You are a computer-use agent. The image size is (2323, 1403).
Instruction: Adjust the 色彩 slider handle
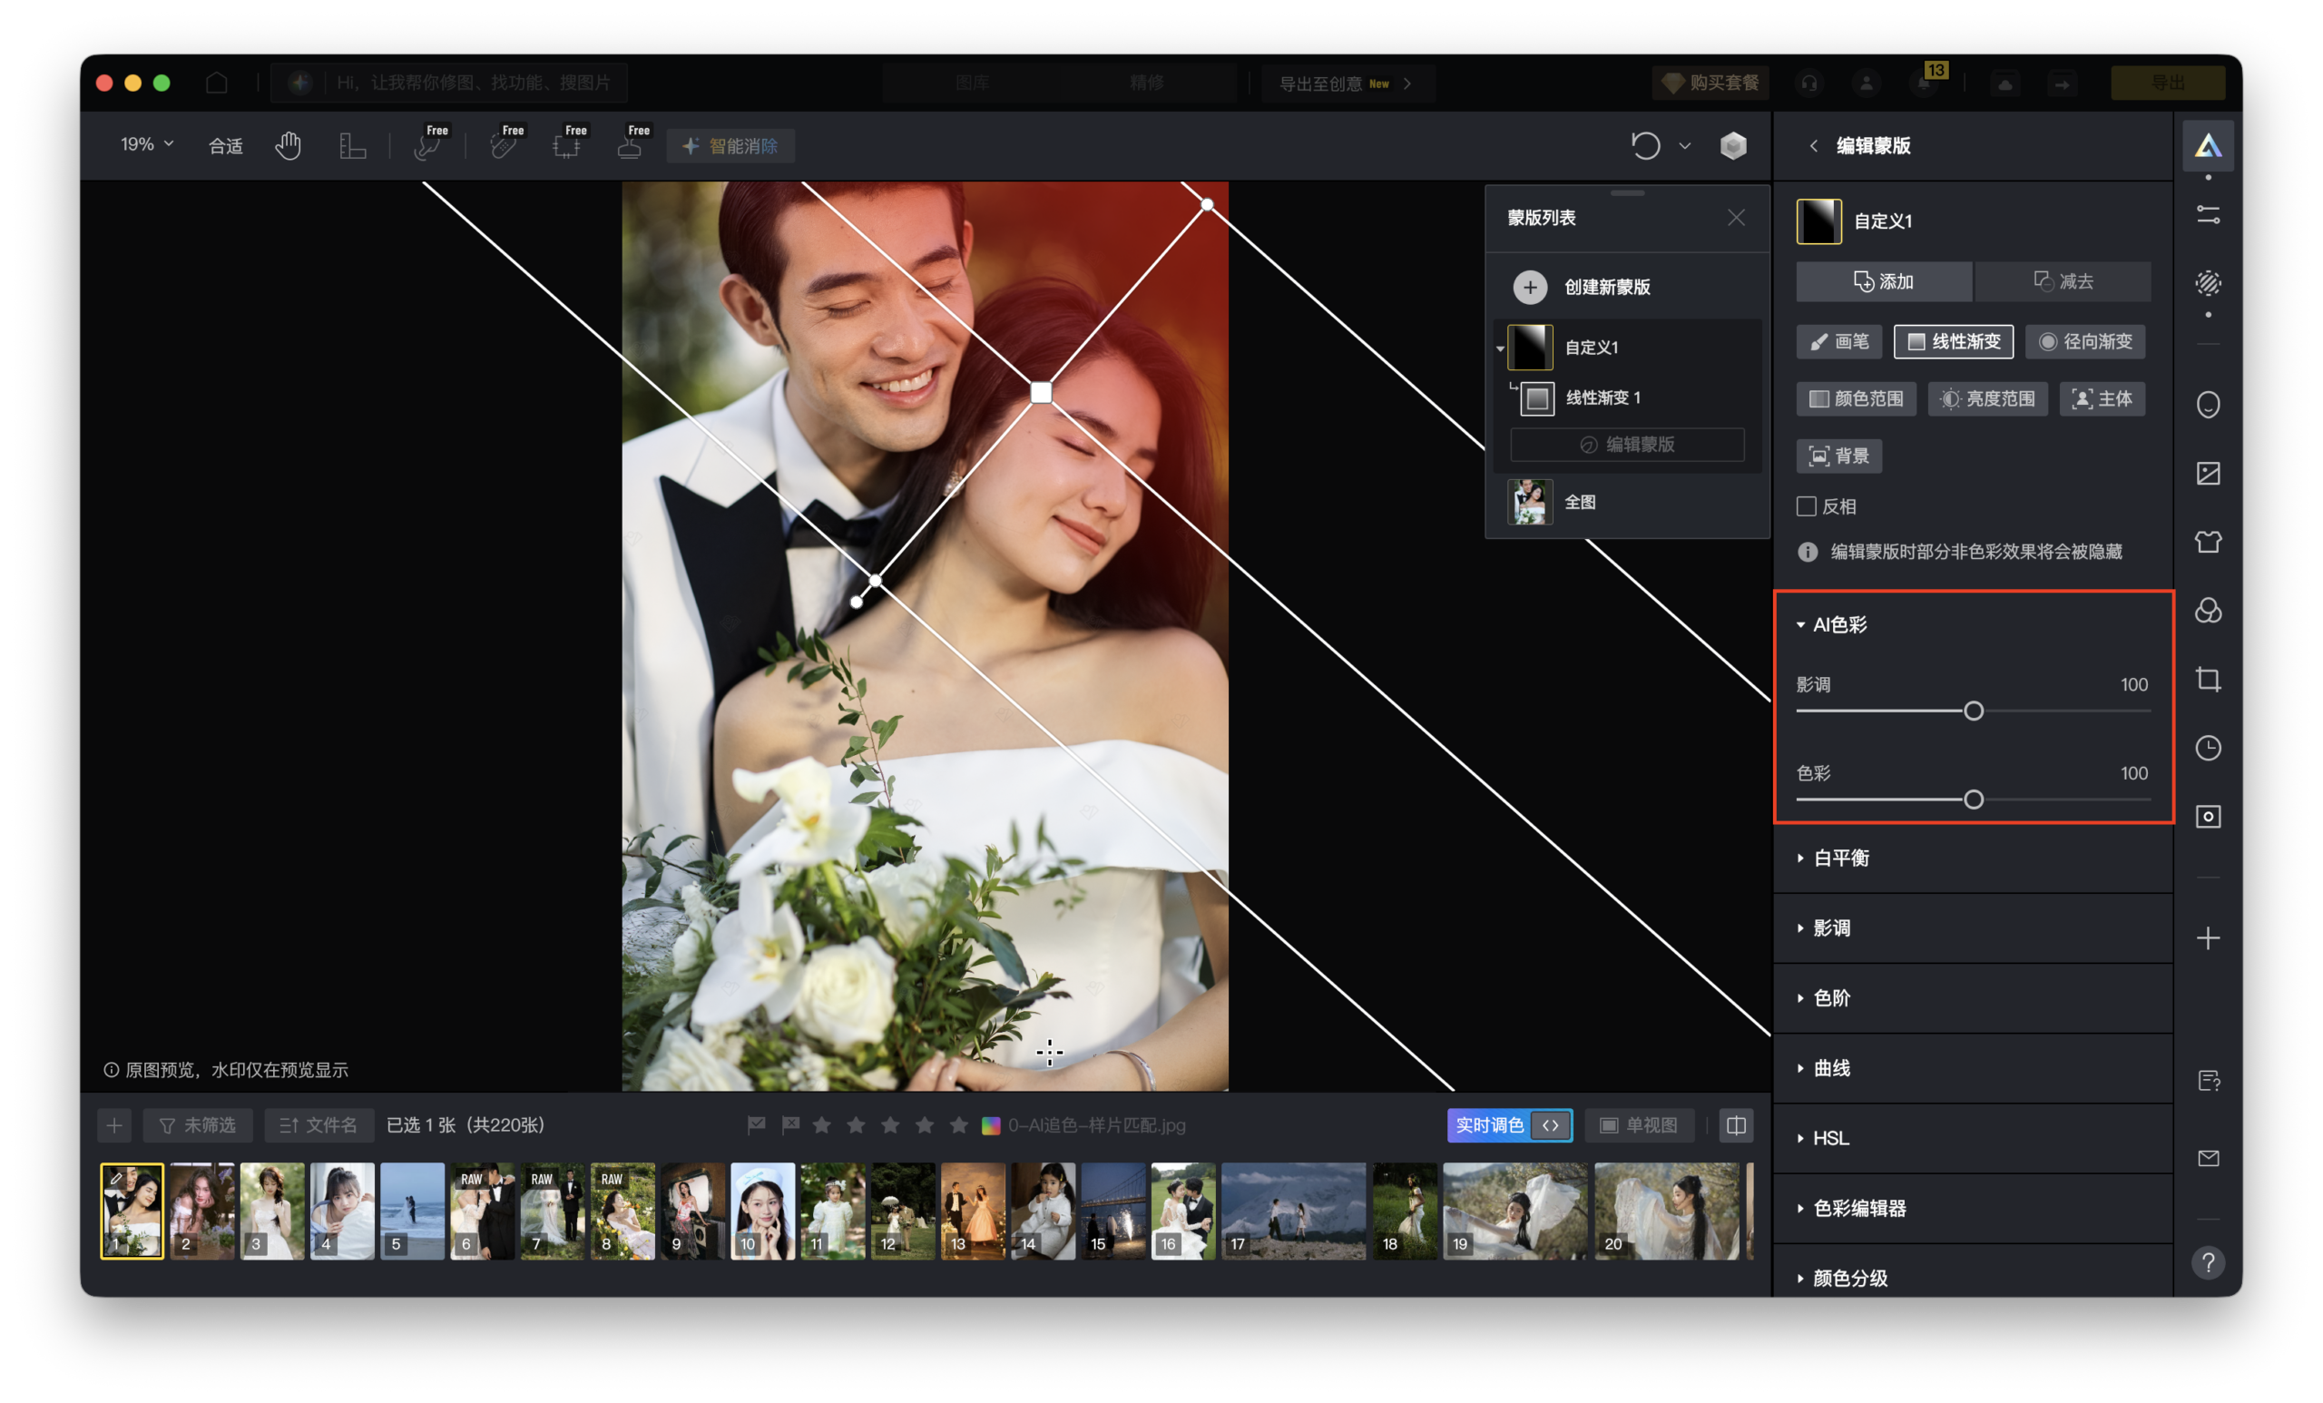1974,800
